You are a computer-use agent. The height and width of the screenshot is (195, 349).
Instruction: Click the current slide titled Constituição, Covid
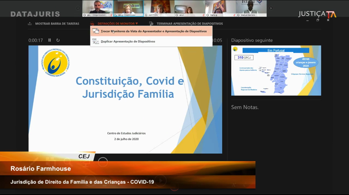tap(125, 99)
